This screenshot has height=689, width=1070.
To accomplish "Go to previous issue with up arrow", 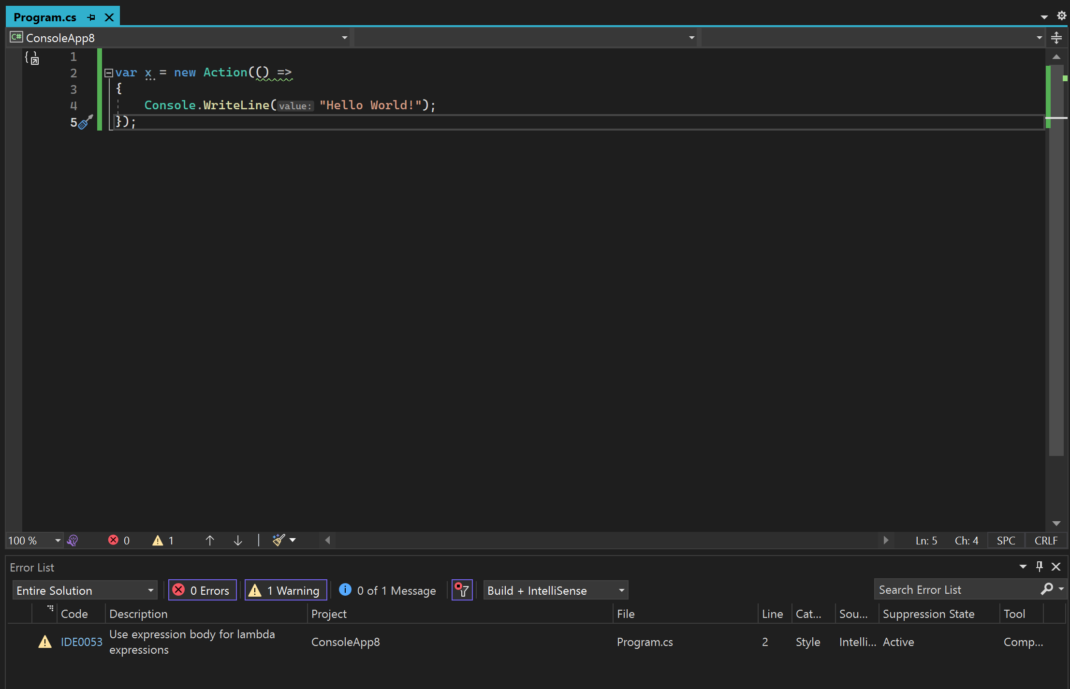I will (x=210, y=540).
